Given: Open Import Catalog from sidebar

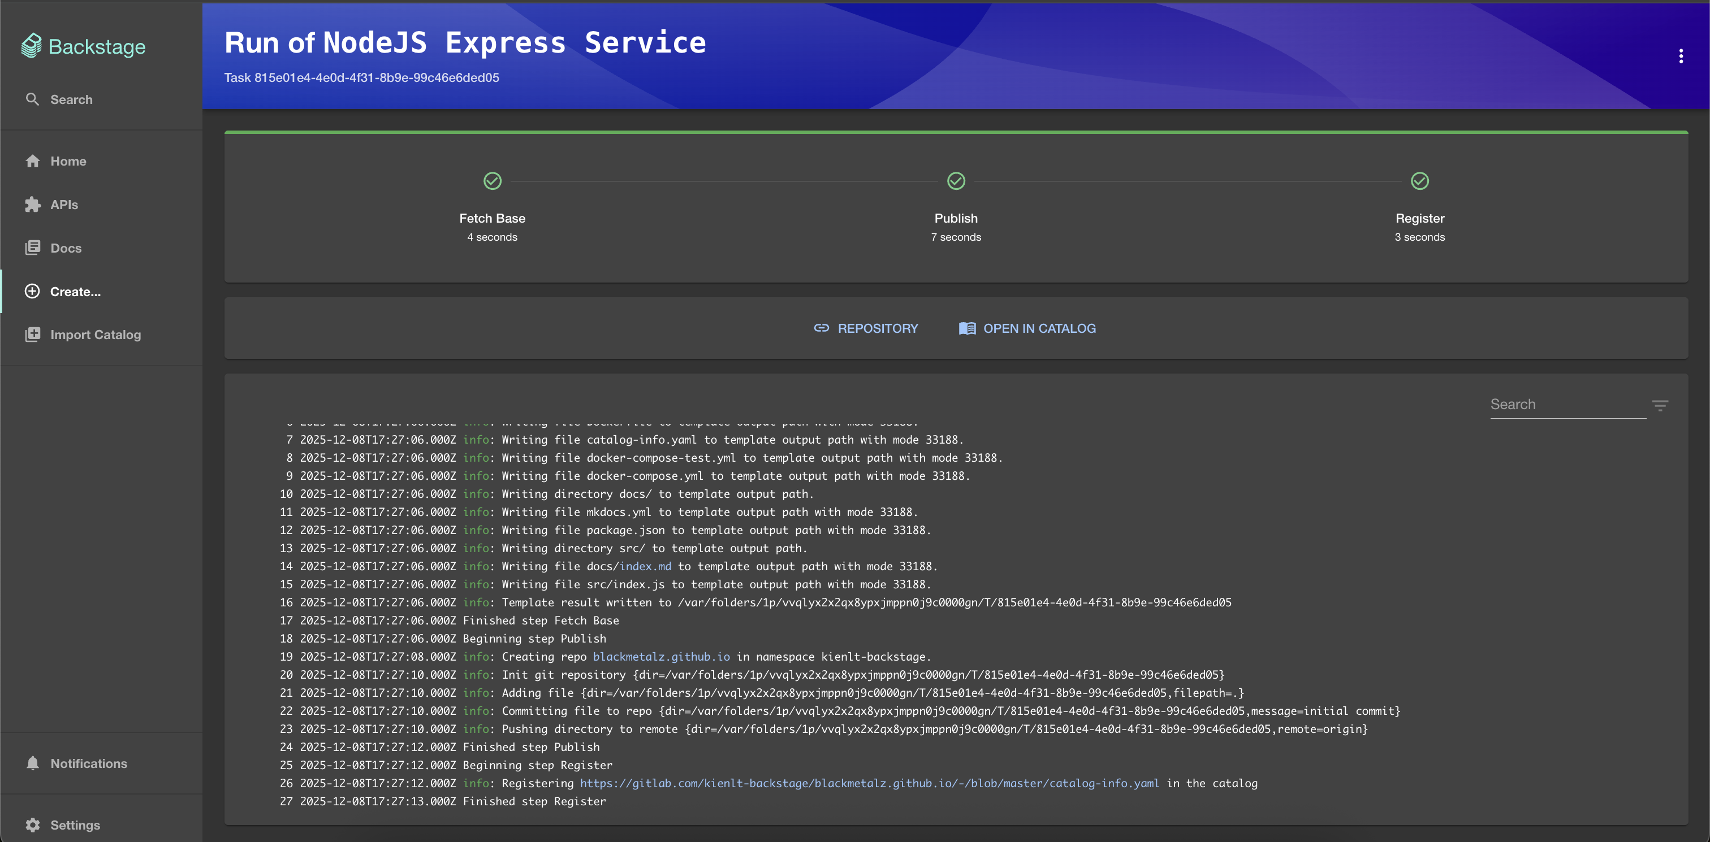Looking at the screenshot, I should (95, 335).
